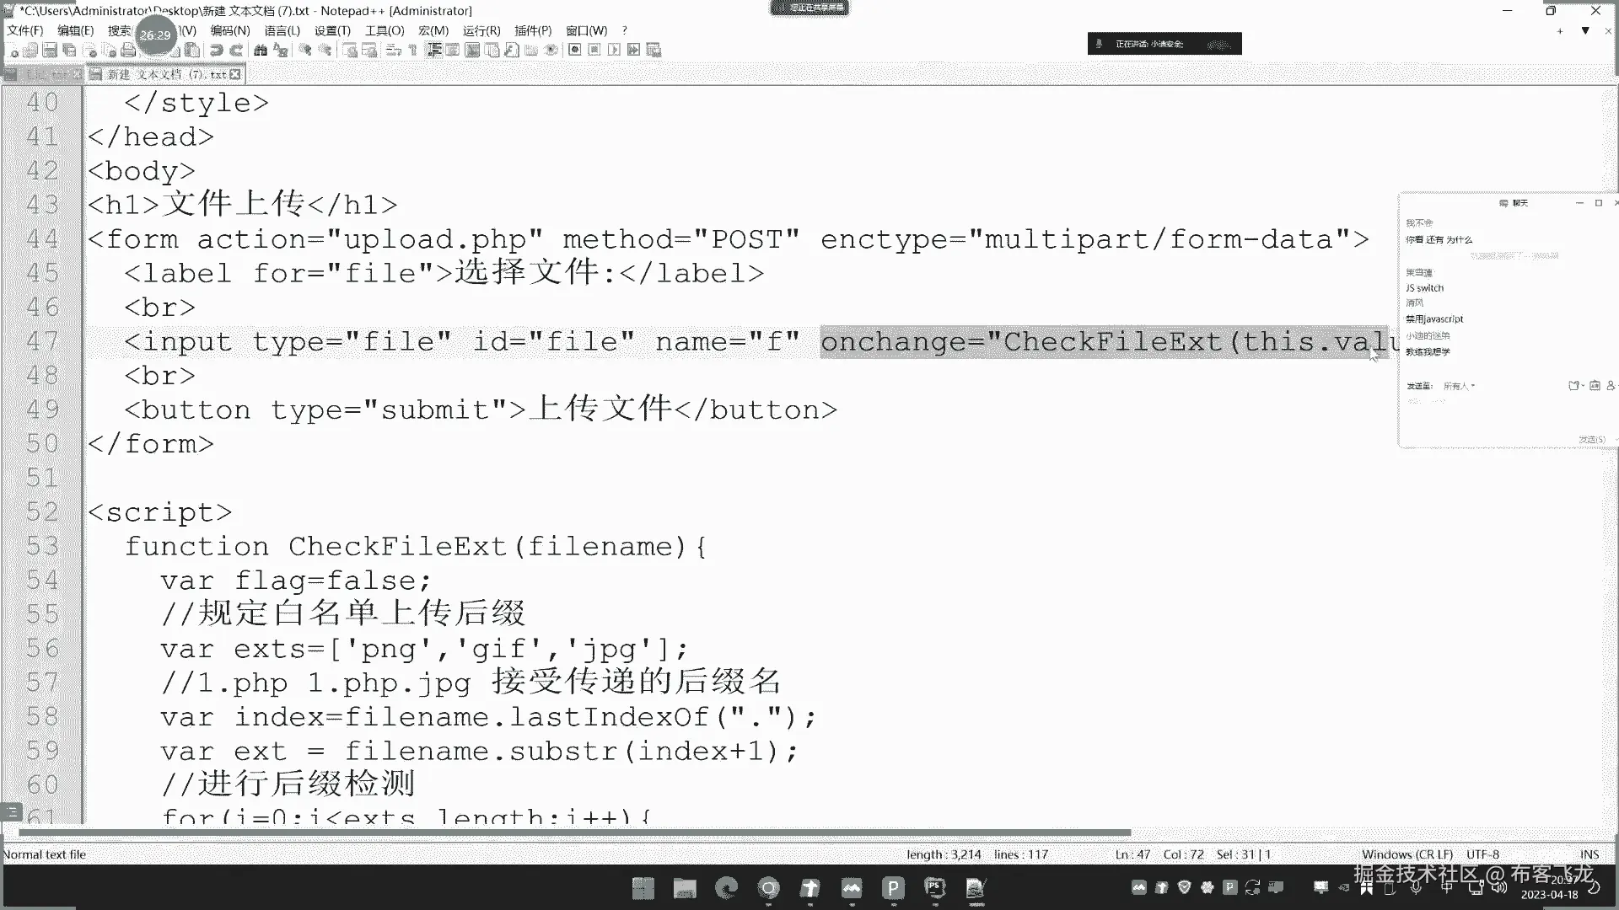Click the Redo arrow icon
This screenshot has height=910, width=1619.
pos(237,51)
